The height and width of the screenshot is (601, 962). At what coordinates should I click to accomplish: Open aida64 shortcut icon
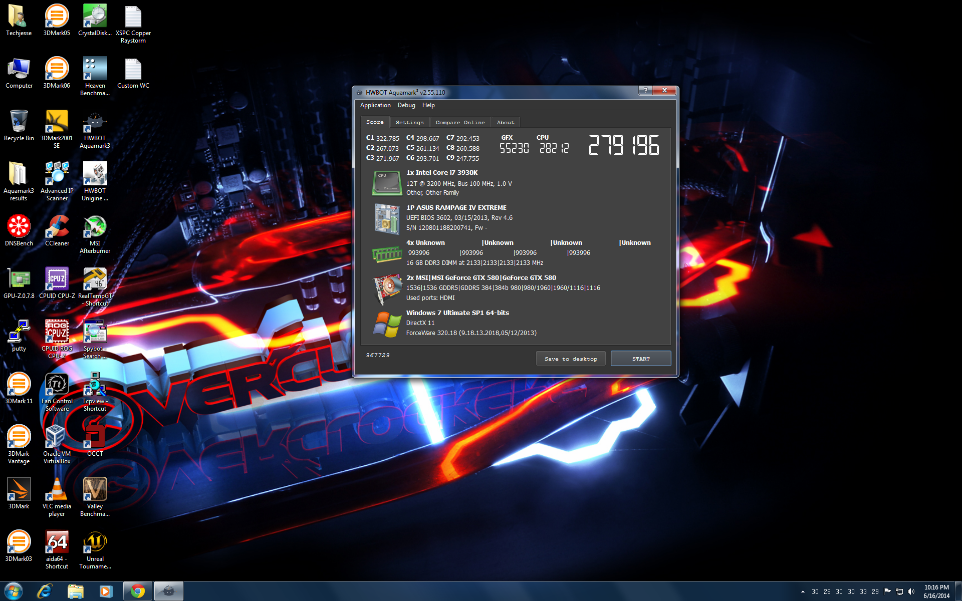[x=57, y=549]
